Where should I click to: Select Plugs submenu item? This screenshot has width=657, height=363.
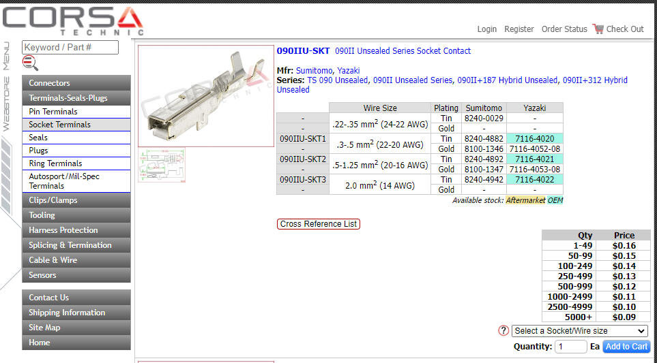[76, 151]
